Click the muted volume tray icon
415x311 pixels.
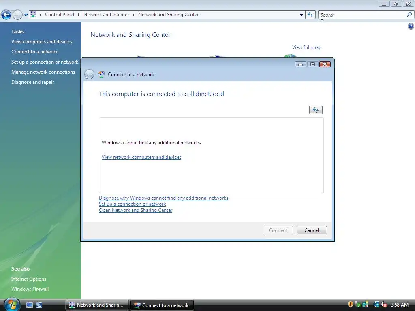pyautogui.click(x=384, y=305)
